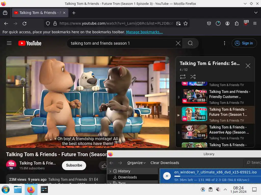The image size is (261, 195).
Task: Save page to Pocket
Action: click(209, 24)
